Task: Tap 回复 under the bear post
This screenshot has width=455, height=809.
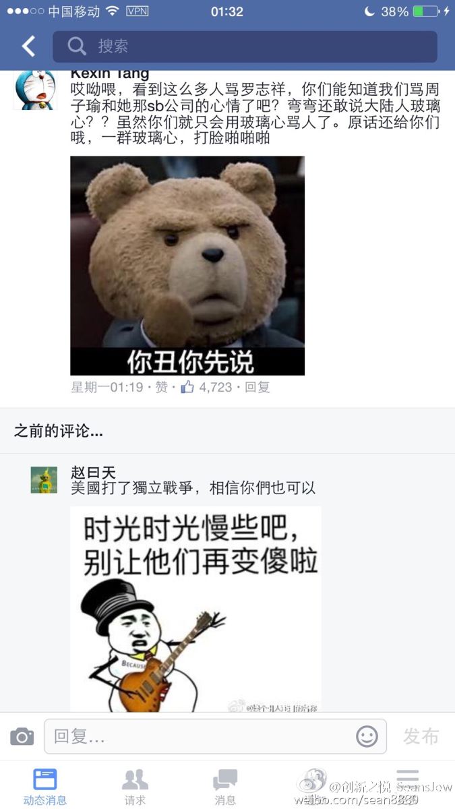Action: [x=257, y=387]
